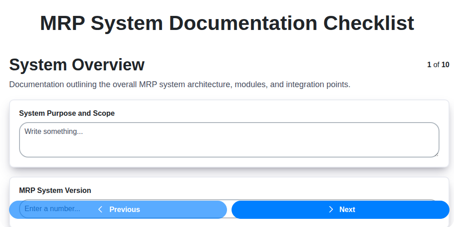This screenshot has height=227, width=454.
Task: Click the left chevron icon in Previous
Action: (100, 209)
